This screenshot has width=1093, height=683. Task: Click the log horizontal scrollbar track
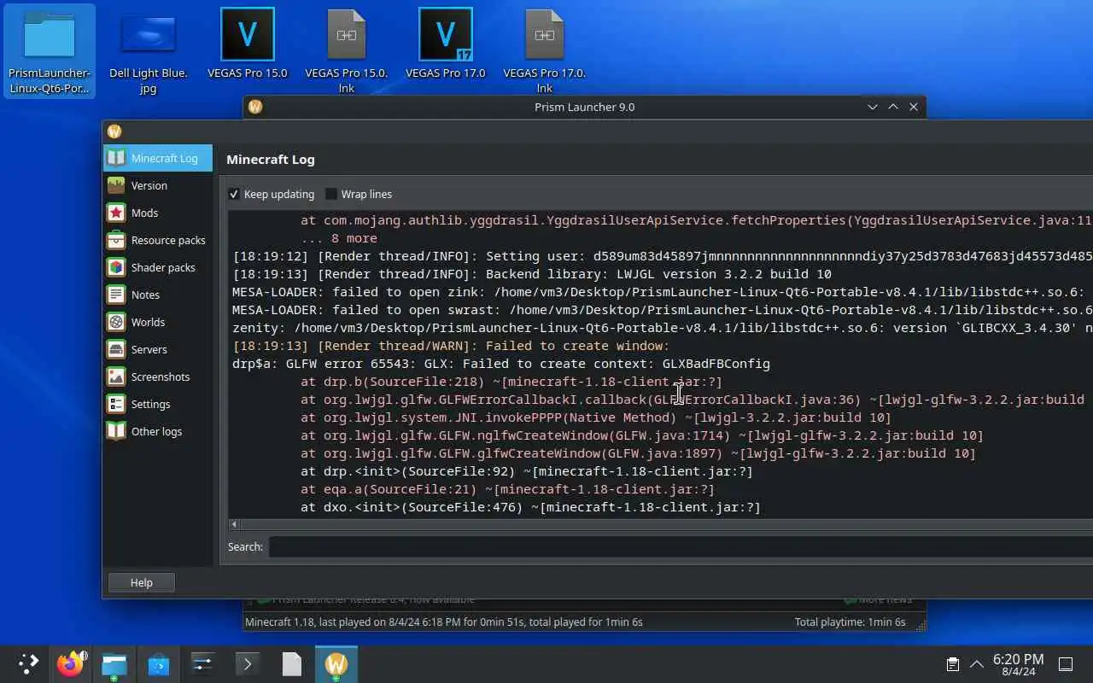(666, 524)
